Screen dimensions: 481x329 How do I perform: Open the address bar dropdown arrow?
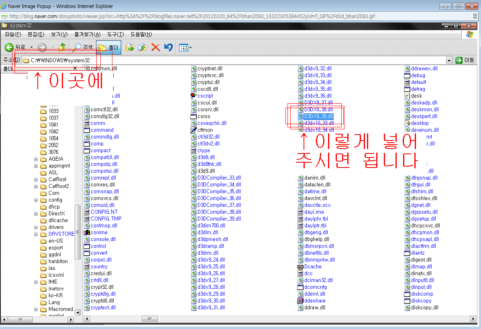[449, 60]
